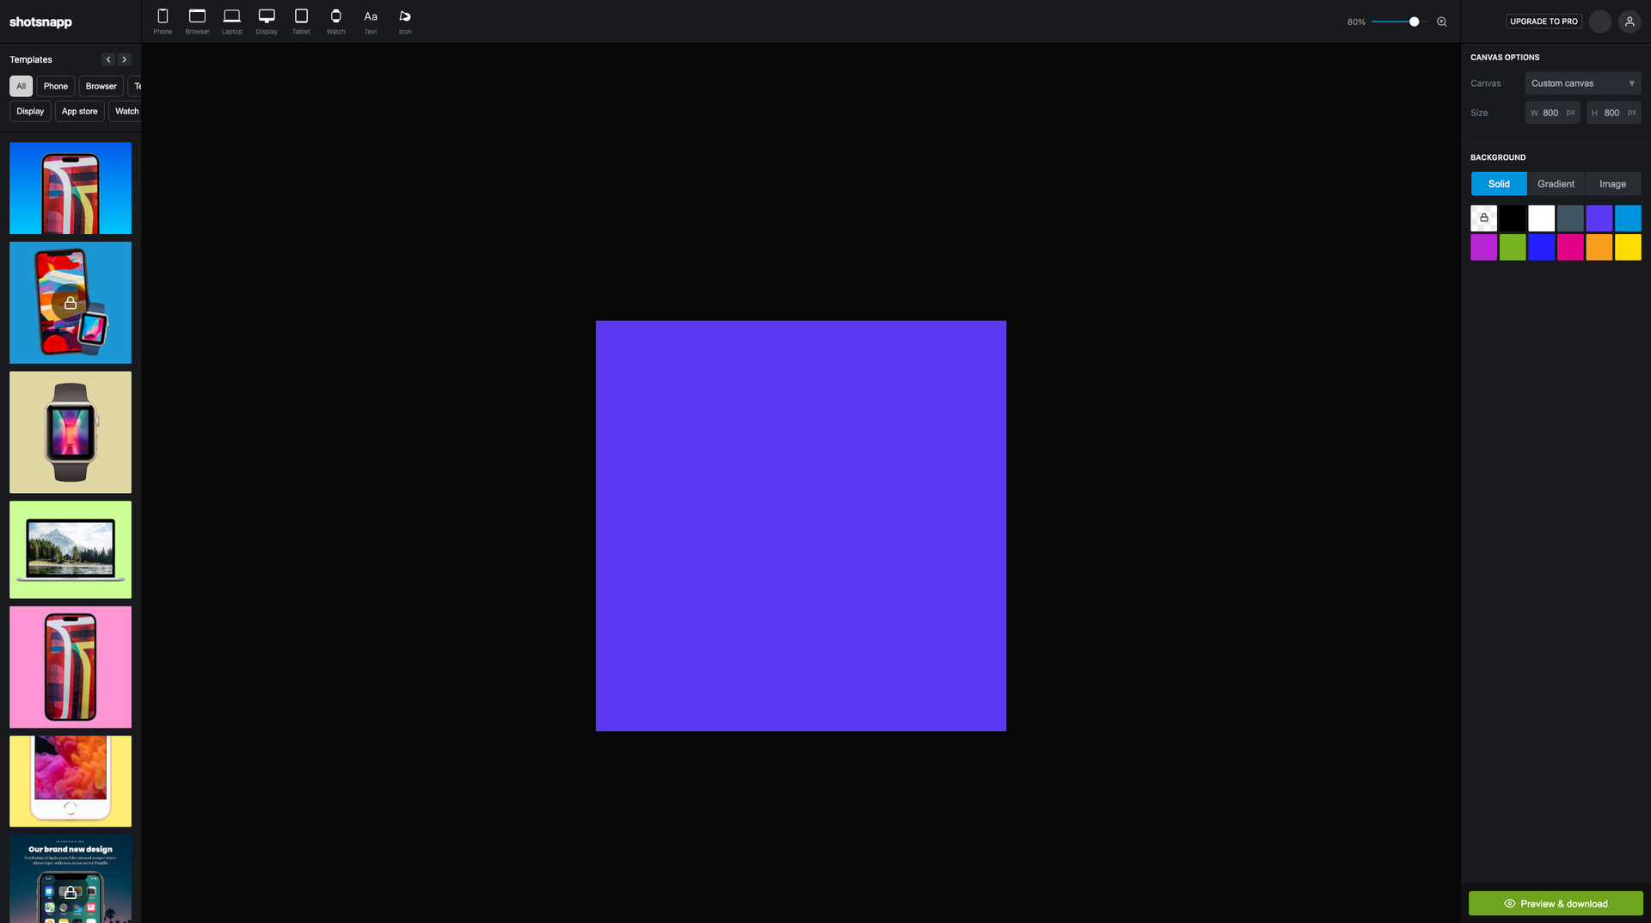This screenshot has height=923, width=1651.
Task: Expand the Canvas type dropdown
Action: point(1582,83)
